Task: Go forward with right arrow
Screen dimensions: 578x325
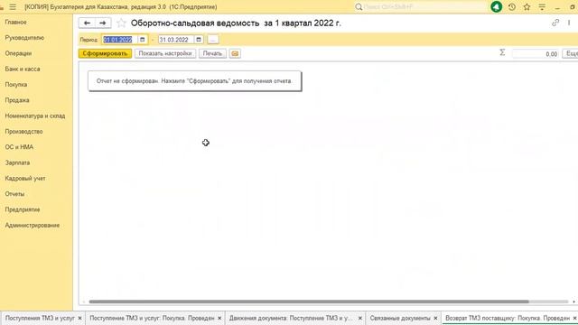Action: coord(103,23)
